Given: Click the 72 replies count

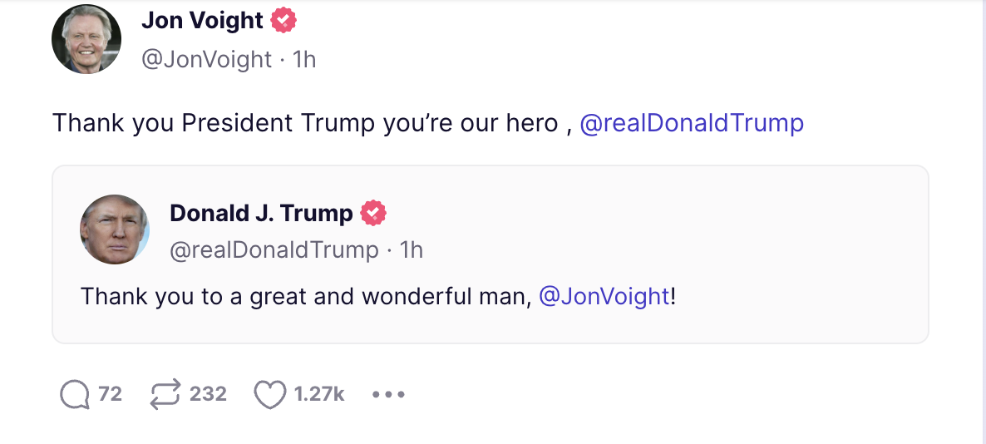Looking at the screenshot, I should [x=110, y=394].
